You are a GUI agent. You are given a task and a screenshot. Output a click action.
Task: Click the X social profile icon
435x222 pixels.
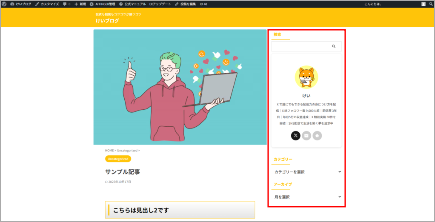click(296, 136)
